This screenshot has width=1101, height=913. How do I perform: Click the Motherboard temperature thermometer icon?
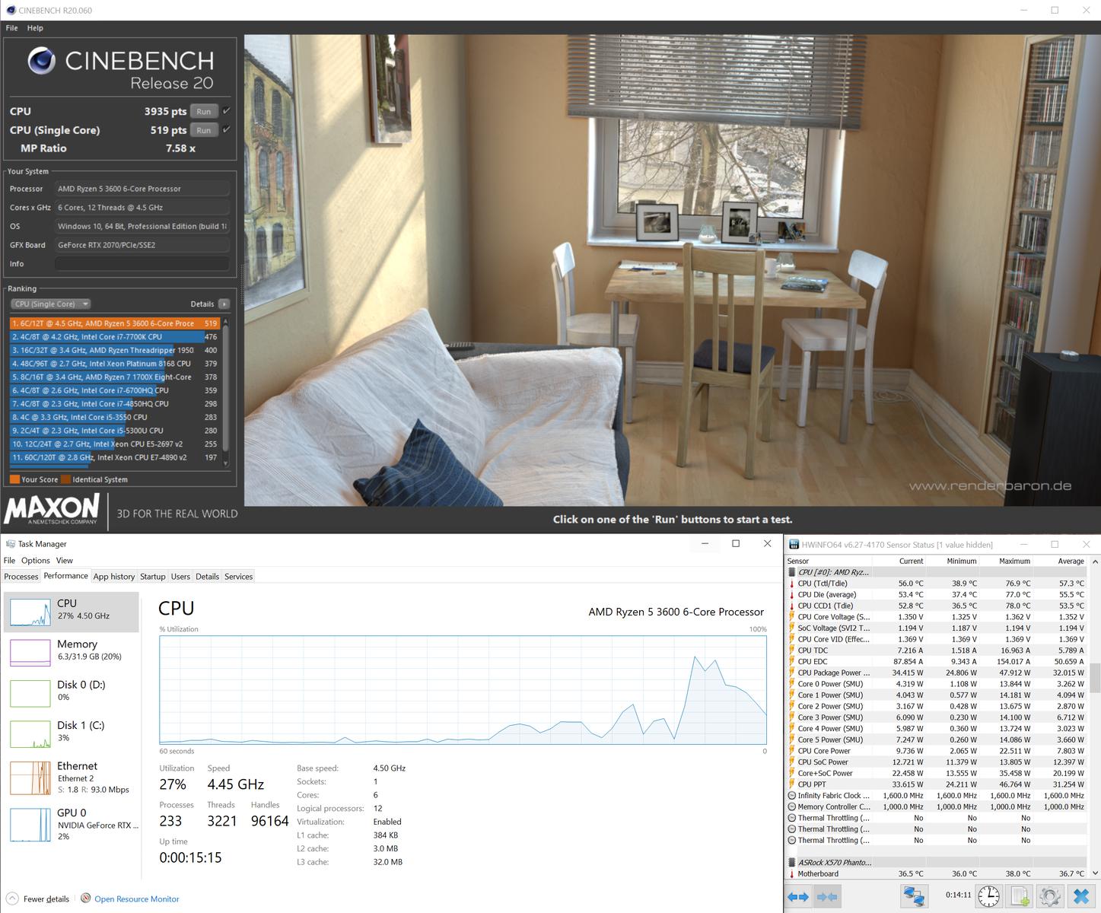[x=791, y=874]
